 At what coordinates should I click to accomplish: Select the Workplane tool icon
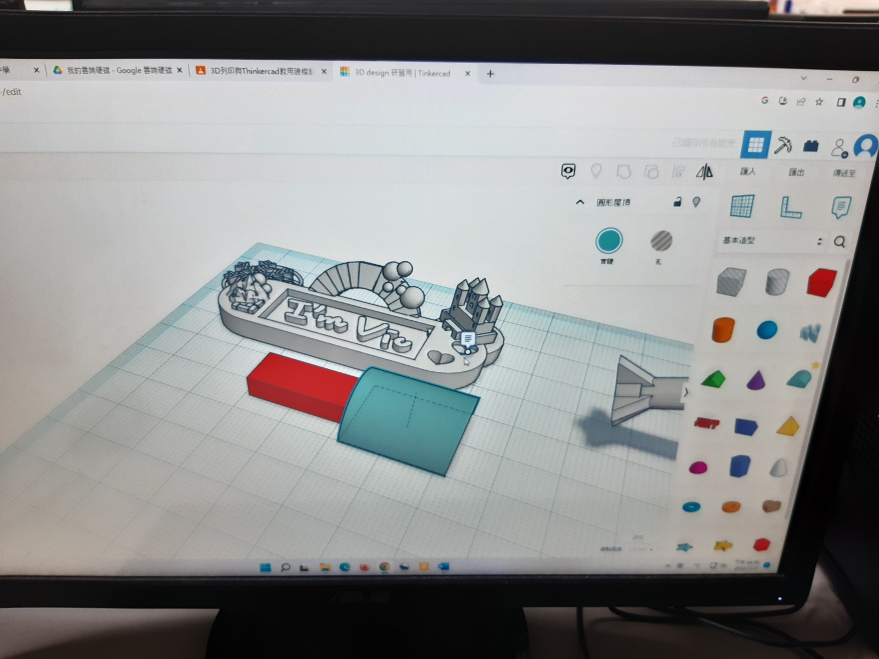coord(742,206)
